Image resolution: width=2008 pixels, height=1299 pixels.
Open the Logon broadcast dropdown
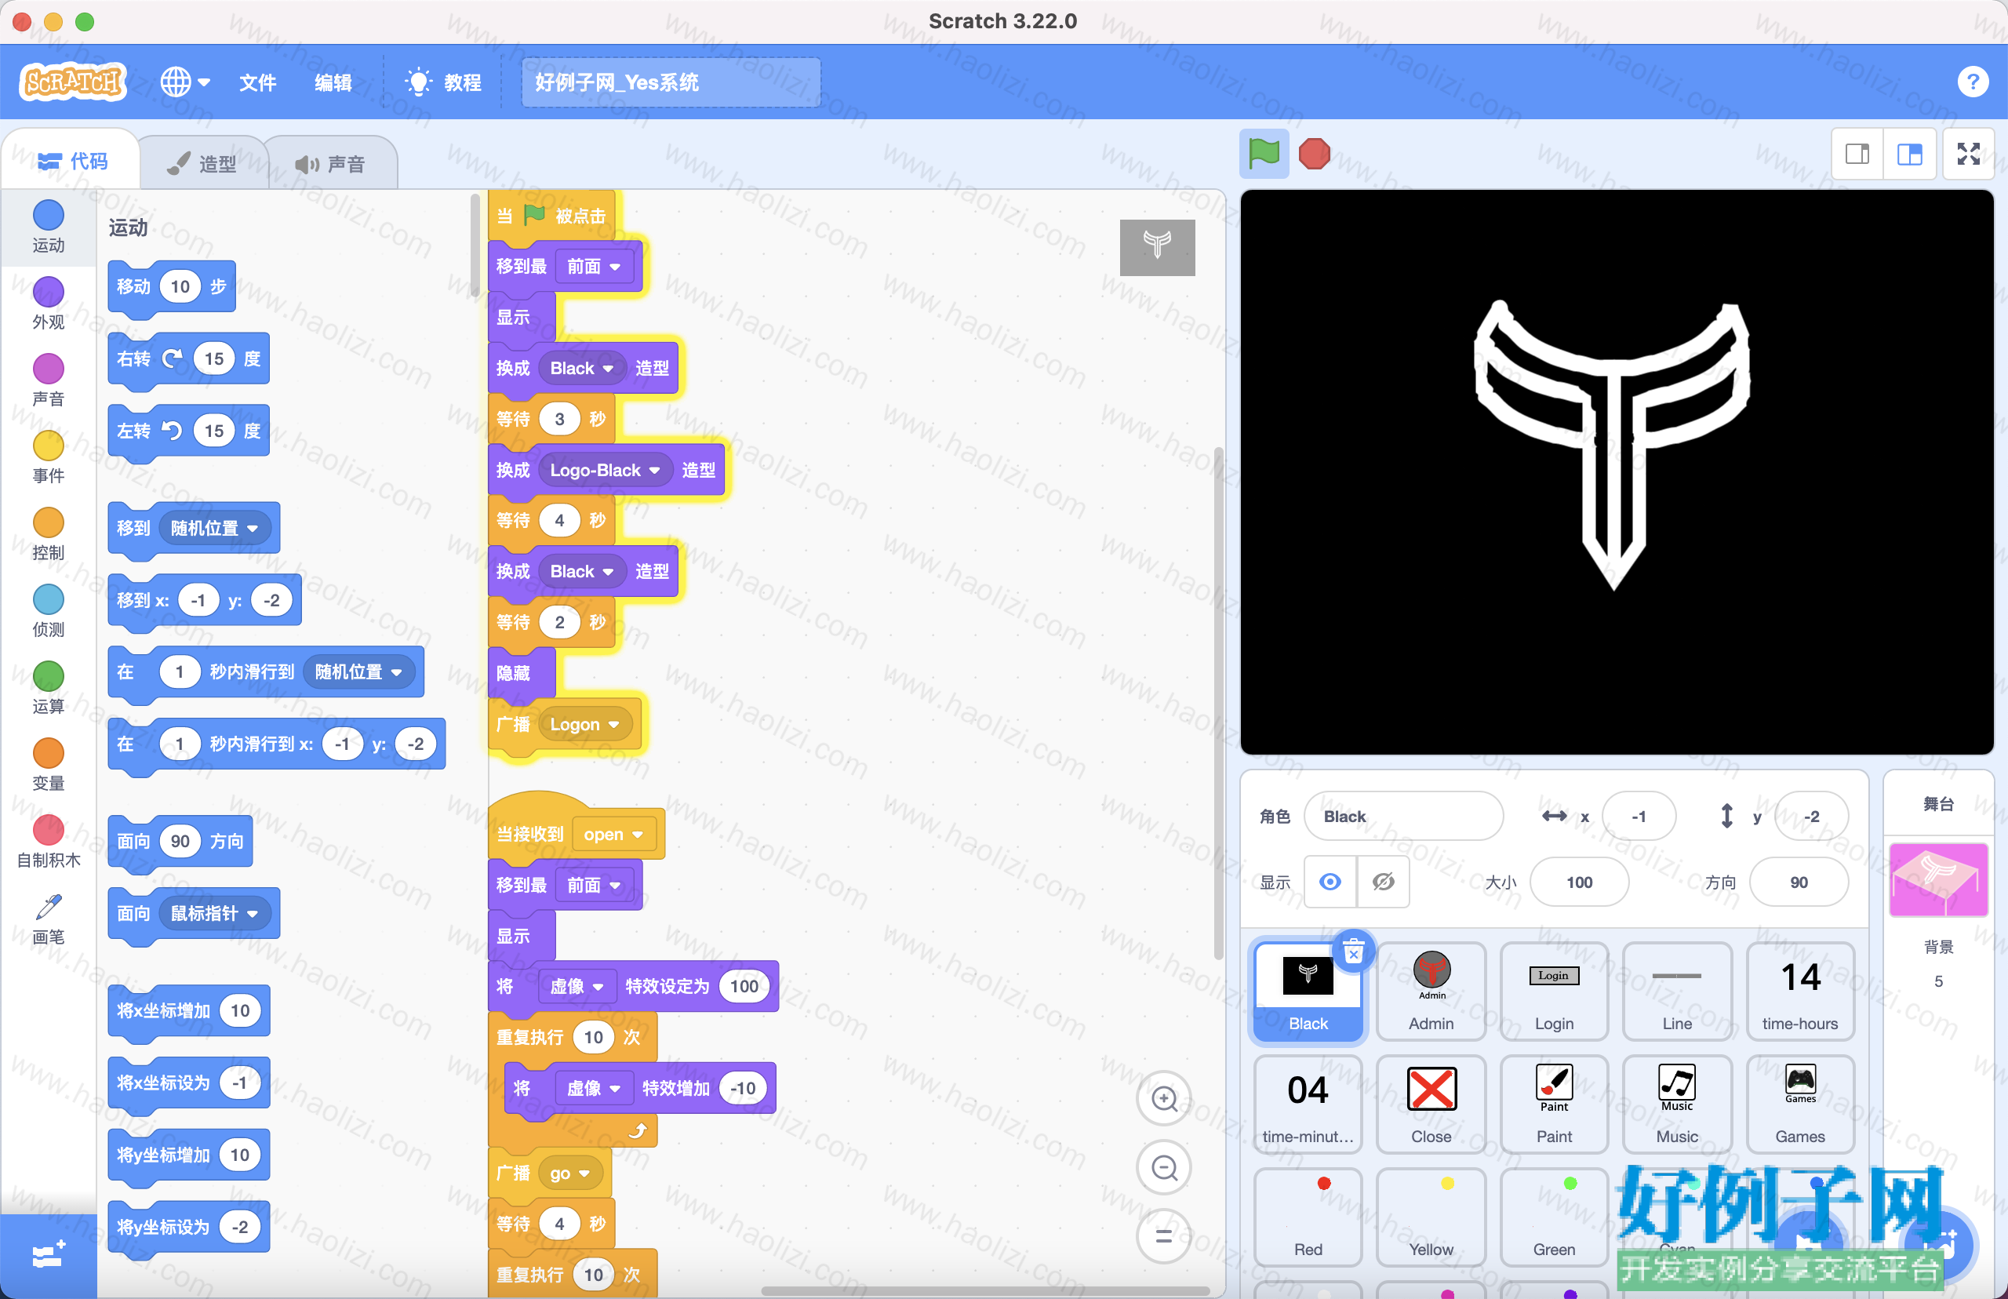tap(584, 724)
